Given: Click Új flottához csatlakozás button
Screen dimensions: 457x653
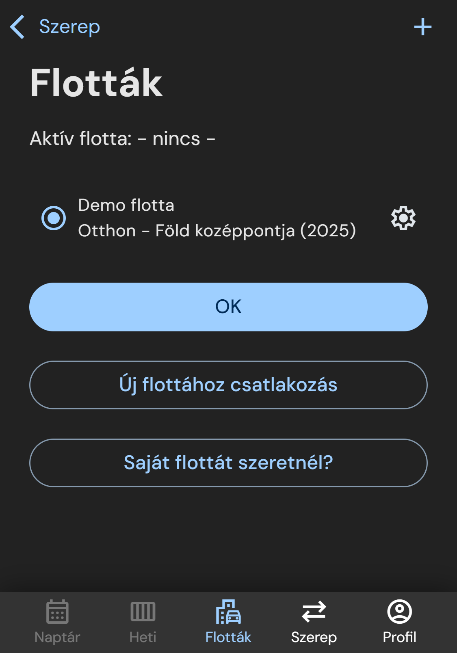Looking at the screenshot, I should 228,385.
